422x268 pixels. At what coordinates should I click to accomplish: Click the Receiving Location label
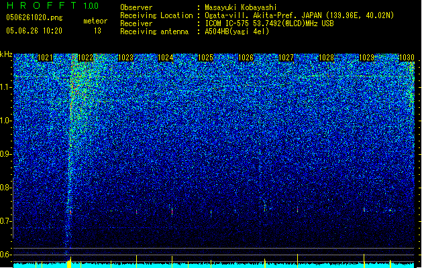(x=156, y=15)
